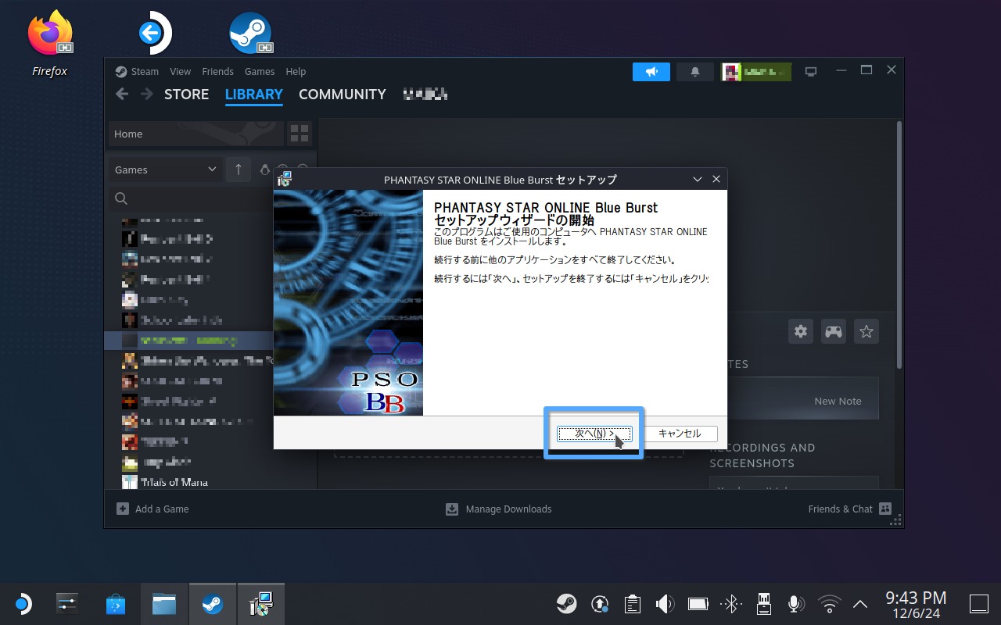Viewport: 1001px width, 625px height.
Task: Open the Steam menu in menu bar
Action: [x=138, y=71]
